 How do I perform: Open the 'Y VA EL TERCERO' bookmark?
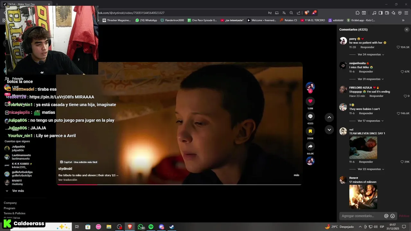[x=313, y=20]
